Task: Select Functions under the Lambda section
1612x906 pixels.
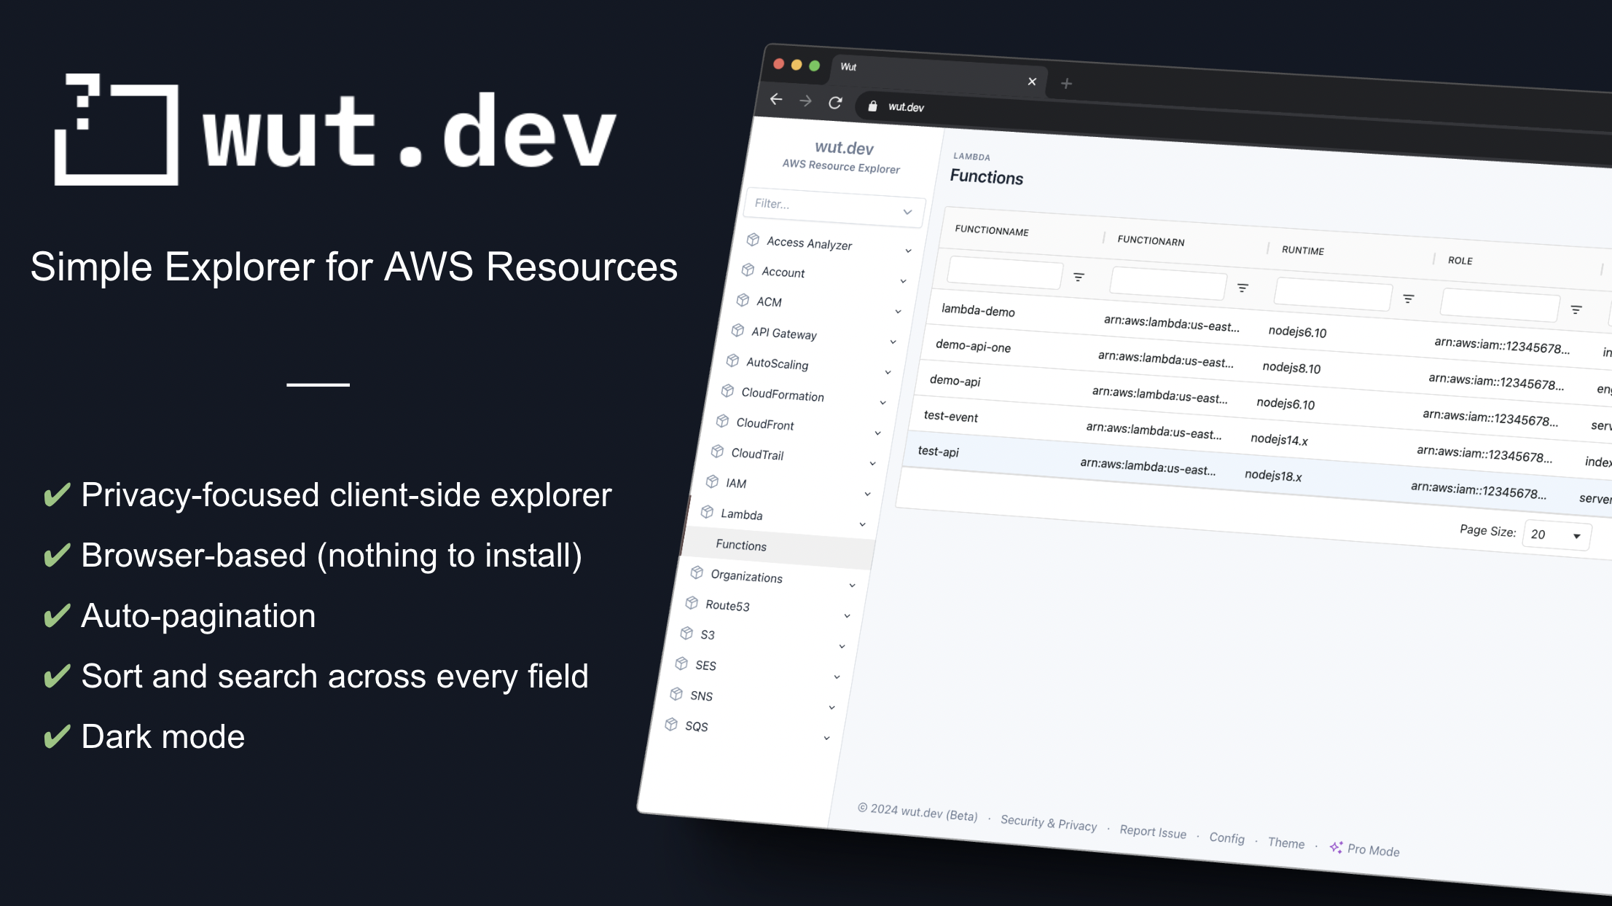Action: pos(740,545)
